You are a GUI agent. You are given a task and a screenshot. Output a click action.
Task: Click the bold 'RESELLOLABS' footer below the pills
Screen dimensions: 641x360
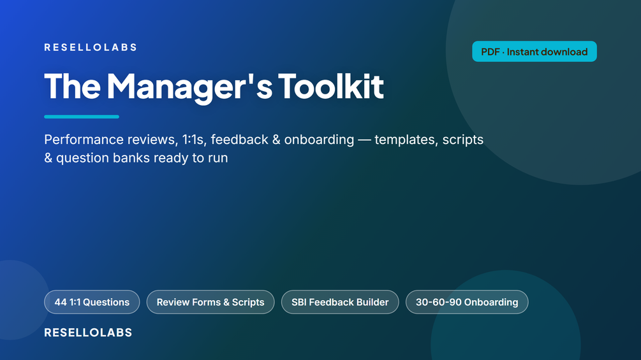[88, 333]
